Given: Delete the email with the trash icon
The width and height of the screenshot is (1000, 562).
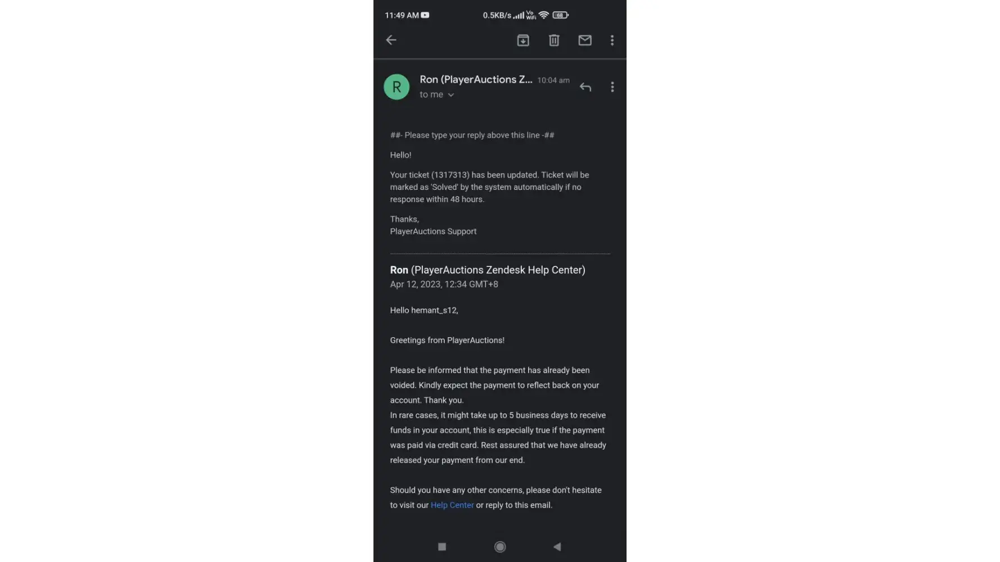Looking at the screenshot, I should [554, 40].
